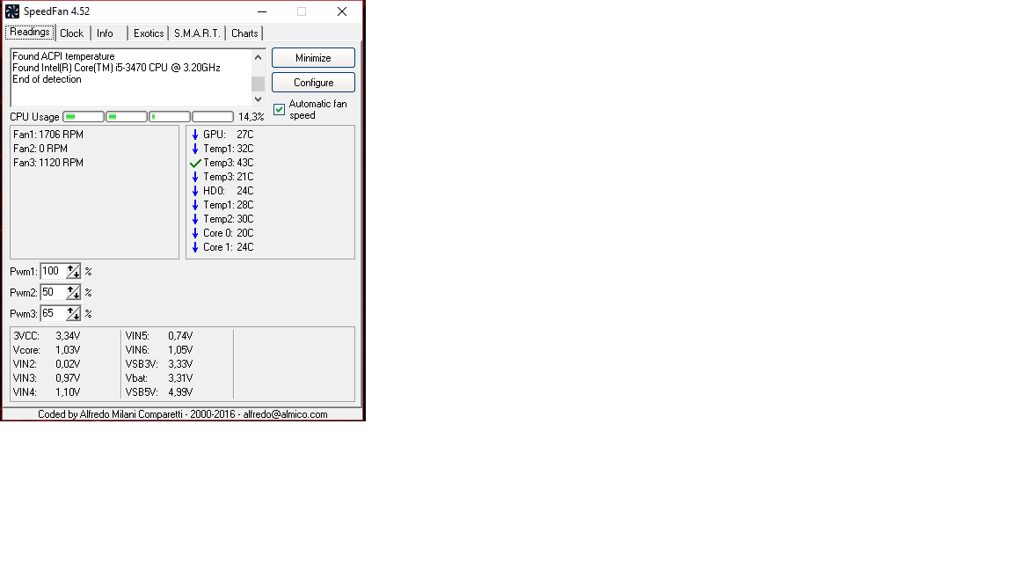Disable the Automatic fan speed checkbox
The height and width of the screenshot is (570, 1013).
(x=279, y=109)
